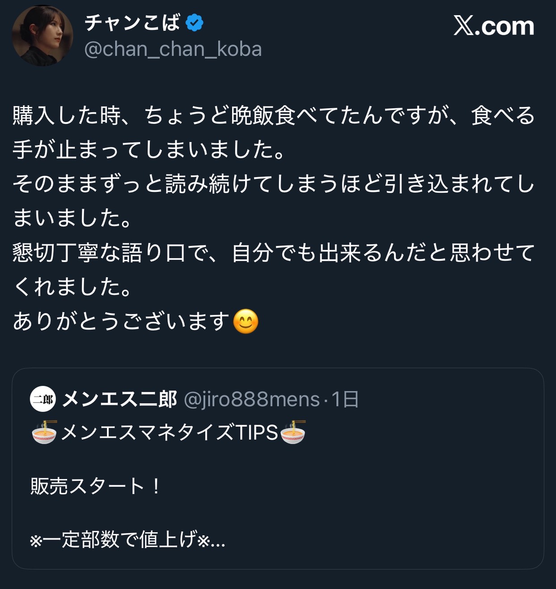The image size is (556, 589).
Task: Click the チャンこば profile avatar photo
Action: (42, 36)
